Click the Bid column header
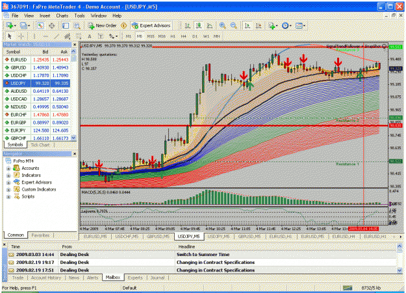The height and width of the screenshot is (293, 406). tap(45, 52)
